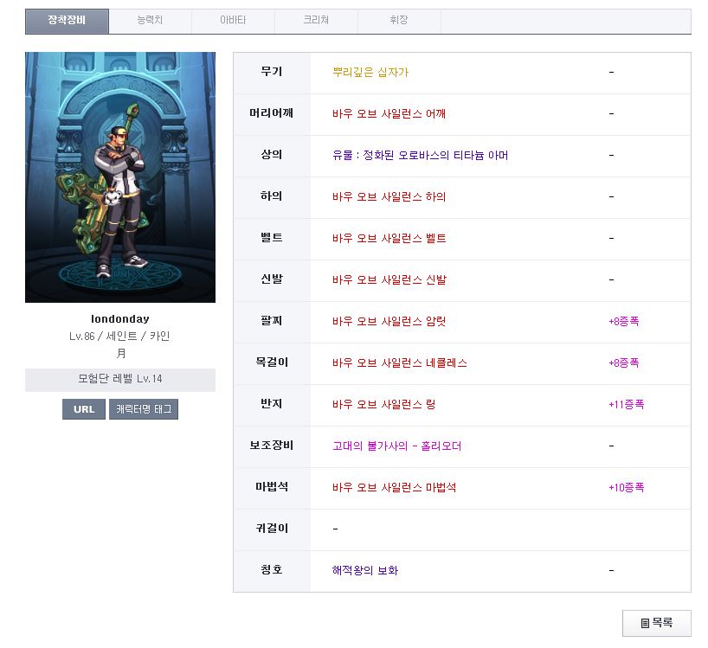Click the character portrait image
Viewport: 708px width, 648px height.
[x=120, y=177]
